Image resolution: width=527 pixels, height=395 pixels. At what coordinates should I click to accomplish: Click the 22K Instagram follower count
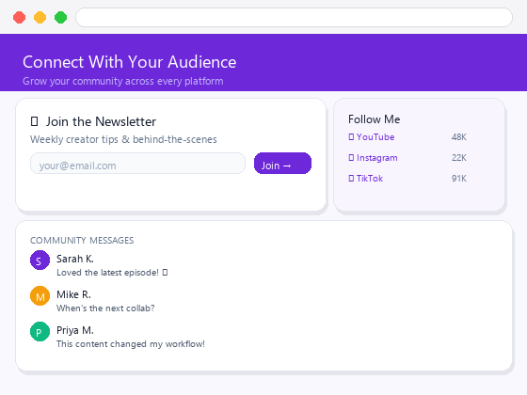click(459, 158)
